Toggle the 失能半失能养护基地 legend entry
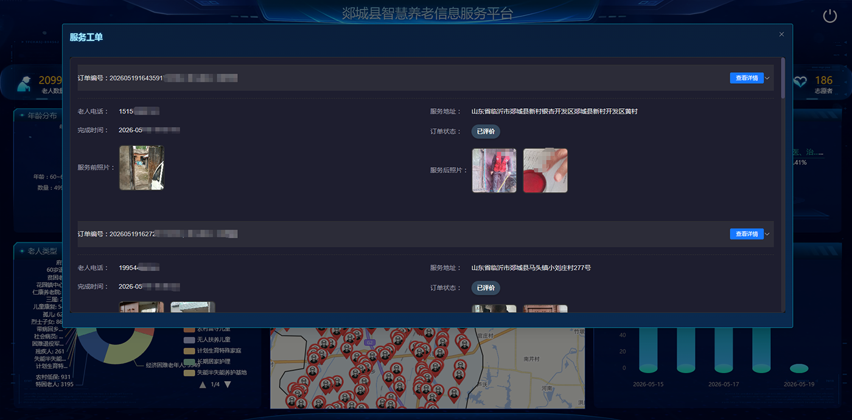The height and width of the screenshot is (420, 852). pos(216,372)
